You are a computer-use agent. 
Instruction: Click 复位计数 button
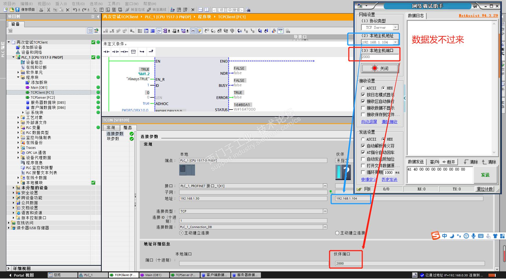coord(485,189)
